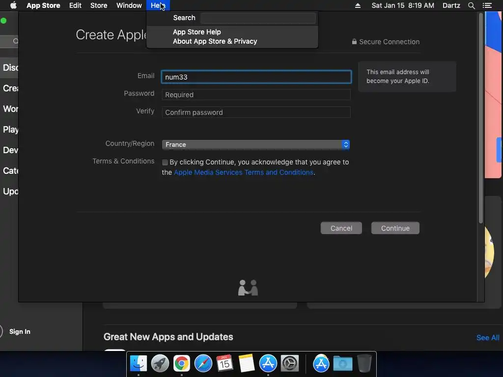503x377 pixels.
Task: Open Apple Media Services Terms and Conditions link
Action: tap(244, 172)
